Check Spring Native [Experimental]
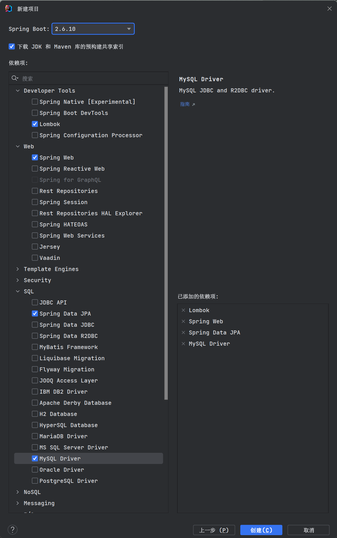 [35, 101]
